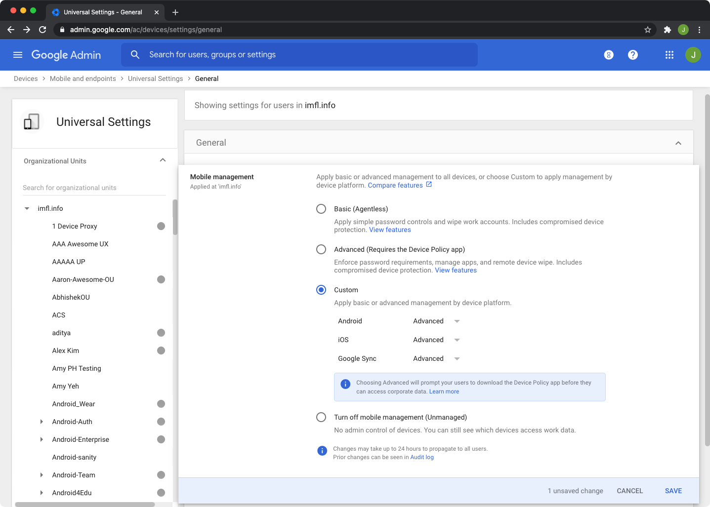Select Advanced Device Policy app radio option
The width and height of the screenshot is (710, 507).
pos(321,249)
